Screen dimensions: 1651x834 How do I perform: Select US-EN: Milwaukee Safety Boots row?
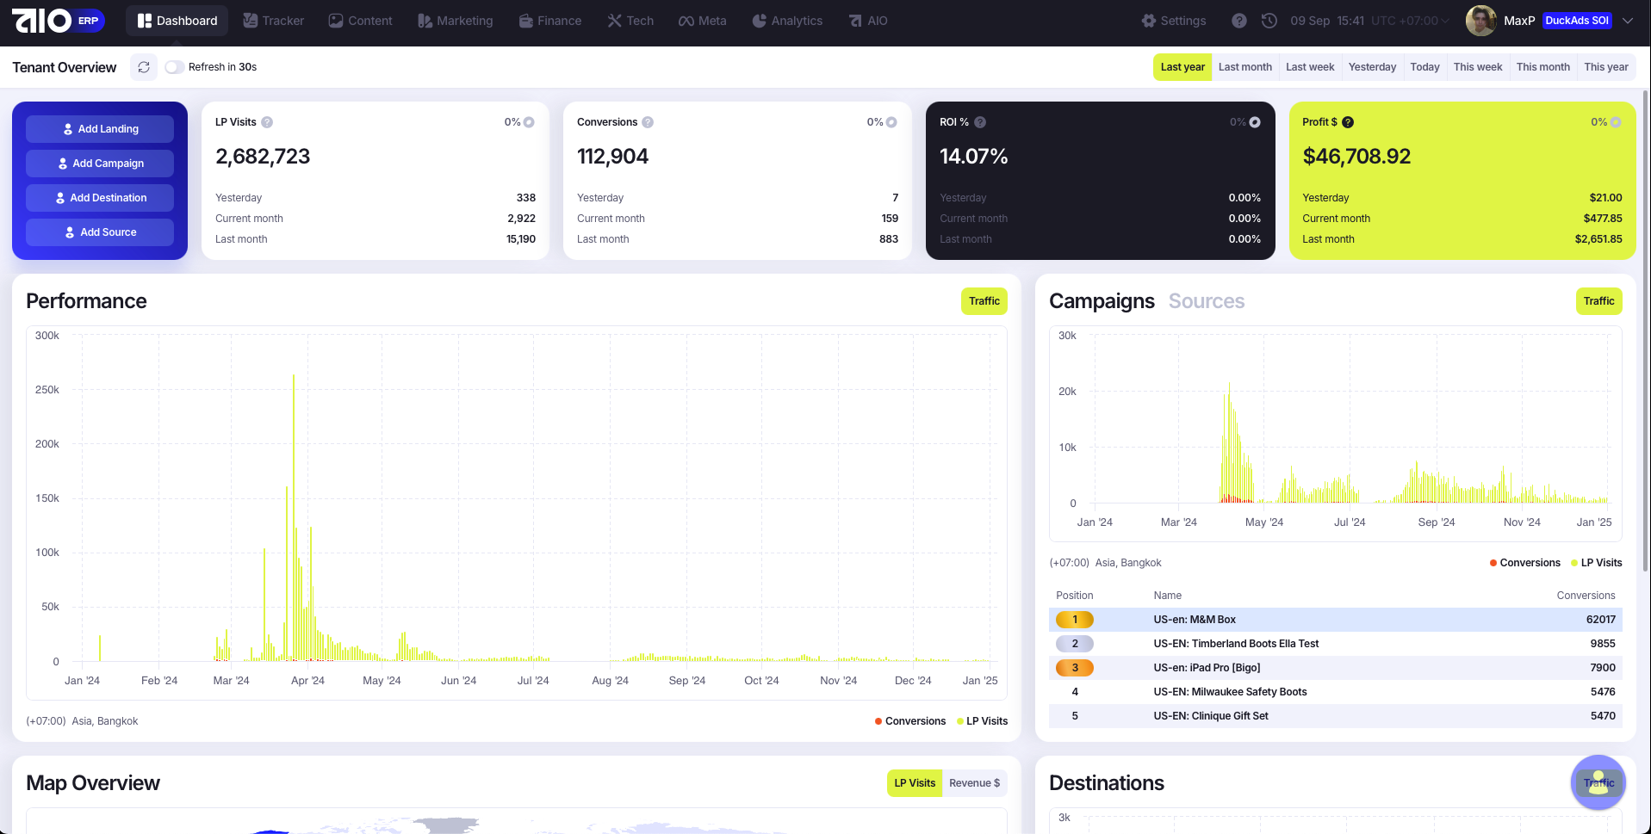1336,692
